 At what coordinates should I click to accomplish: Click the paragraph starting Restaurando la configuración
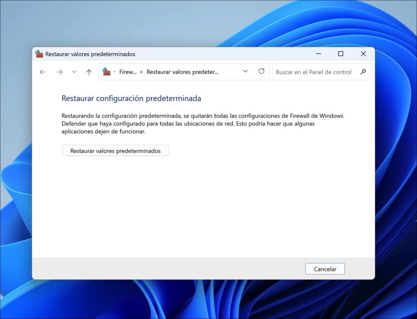(202, 124)
